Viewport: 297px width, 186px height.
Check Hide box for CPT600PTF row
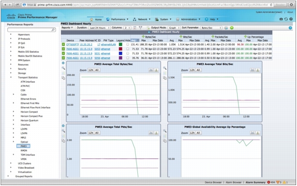[128, 44]
